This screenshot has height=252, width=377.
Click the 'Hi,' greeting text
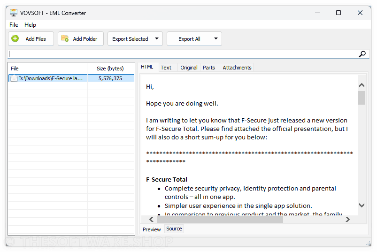tap(150, 86)
